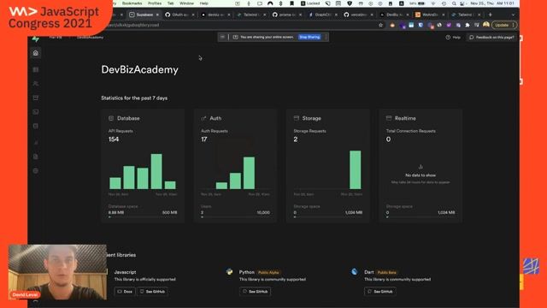Click the Auth Requests value 17

pyautogui.click(x=204, y=139)
